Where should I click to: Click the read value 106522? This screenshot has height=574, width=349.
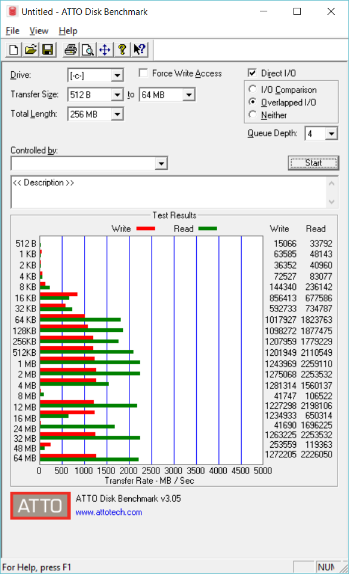click(319, 396)
